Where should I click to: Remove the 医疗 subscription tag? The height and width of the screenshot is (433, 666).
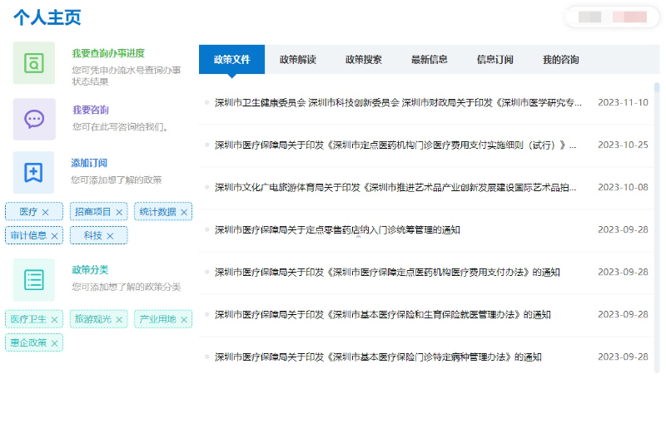(x=46, y=213)
